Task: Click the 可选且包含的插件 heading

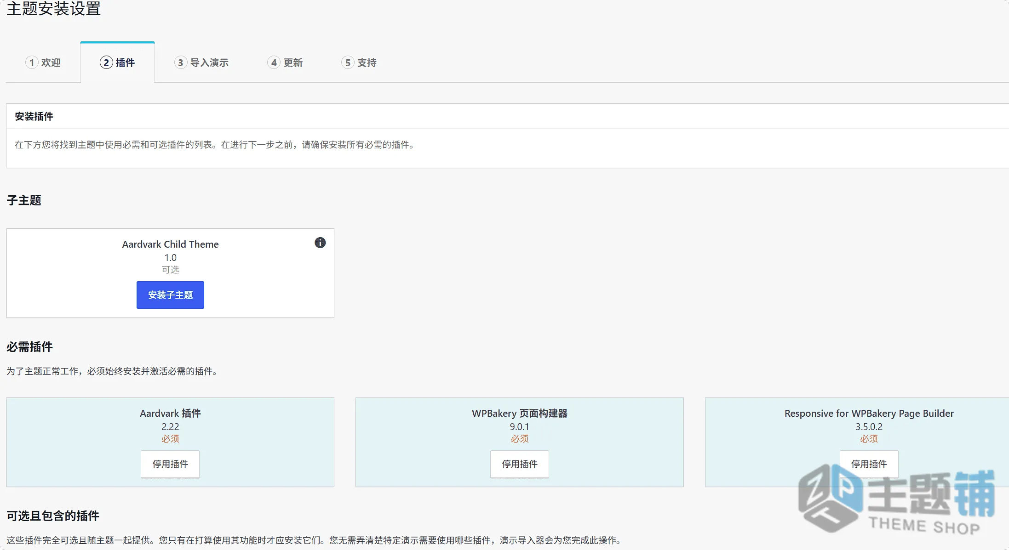Action: (53, 516)
